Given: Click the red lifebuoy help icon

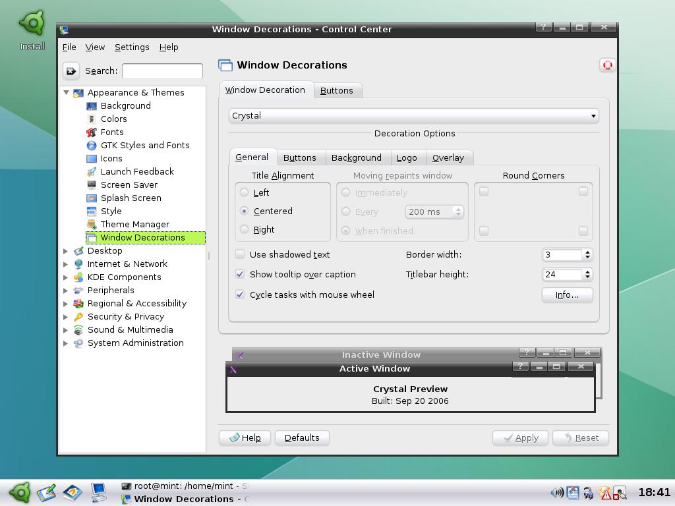Looking at the screenshot, I should (607, 65).
